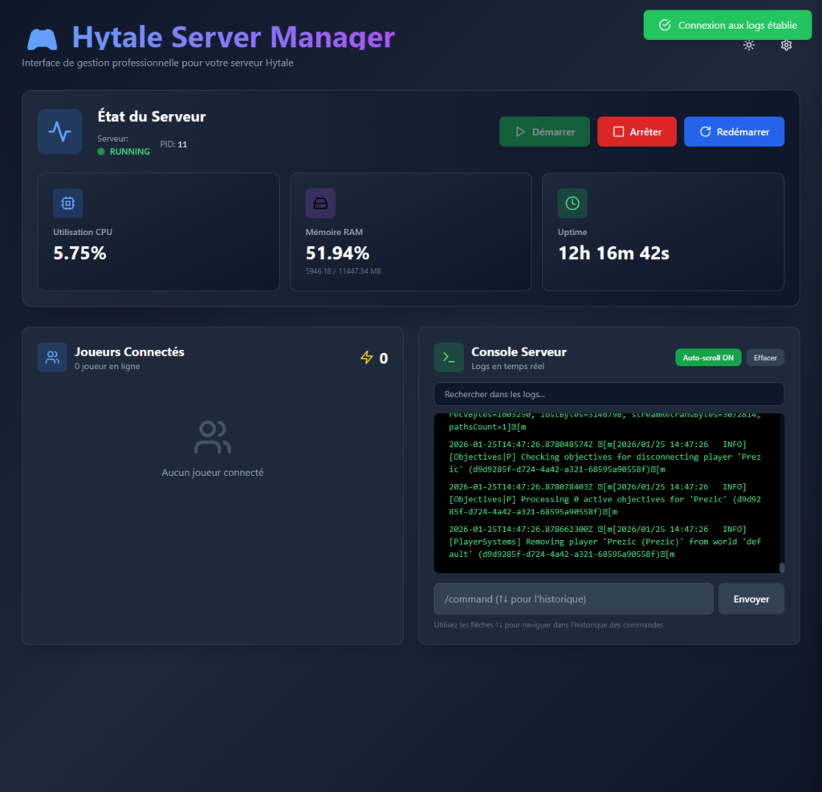Send the command with Envoyer
The image size is (822, 792).
(751, 599)
